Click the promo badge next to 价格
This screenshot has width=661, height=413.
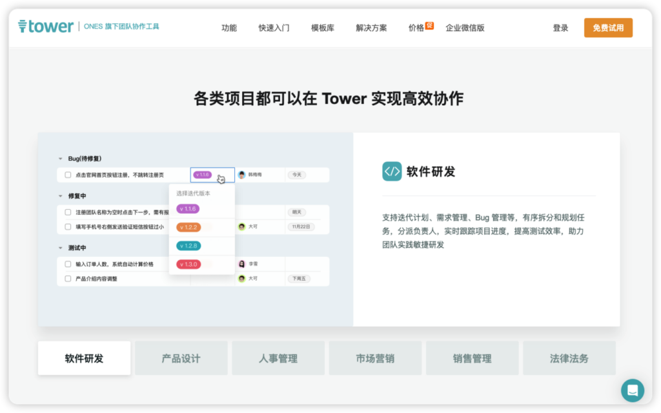429,26
